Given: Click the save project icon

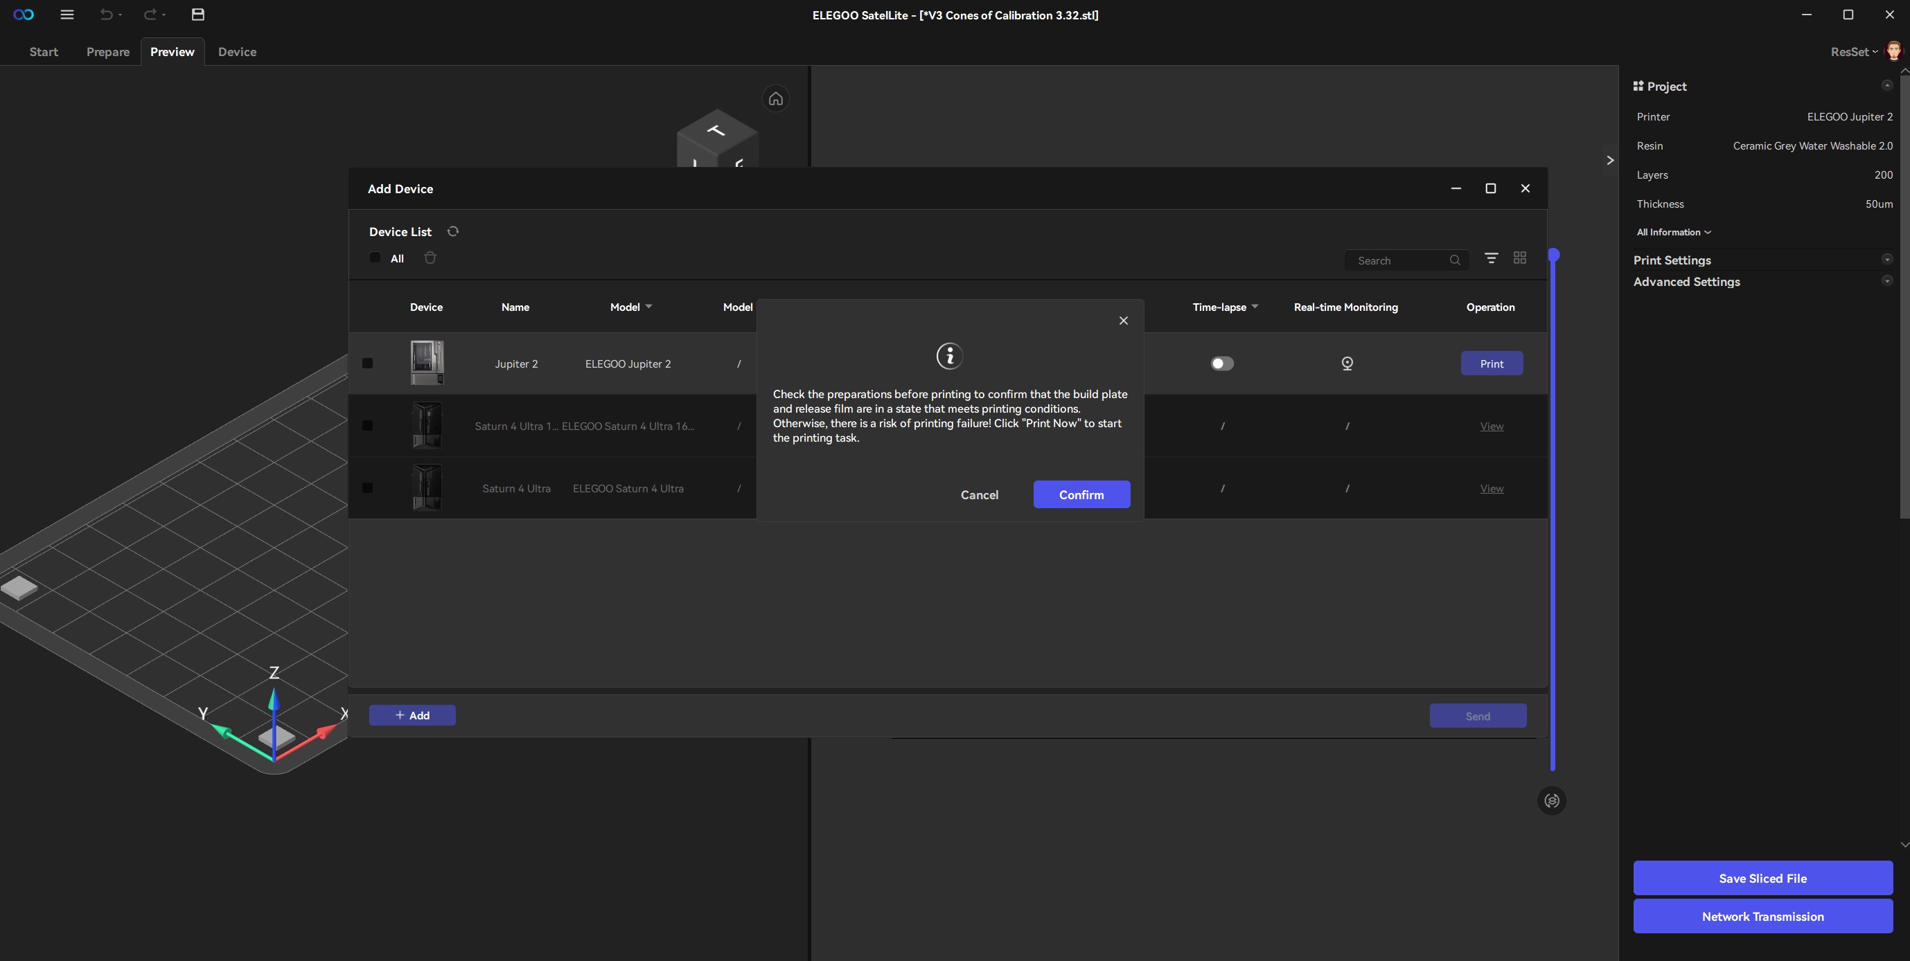Looking at the screenshot, I should pos(198,15).
